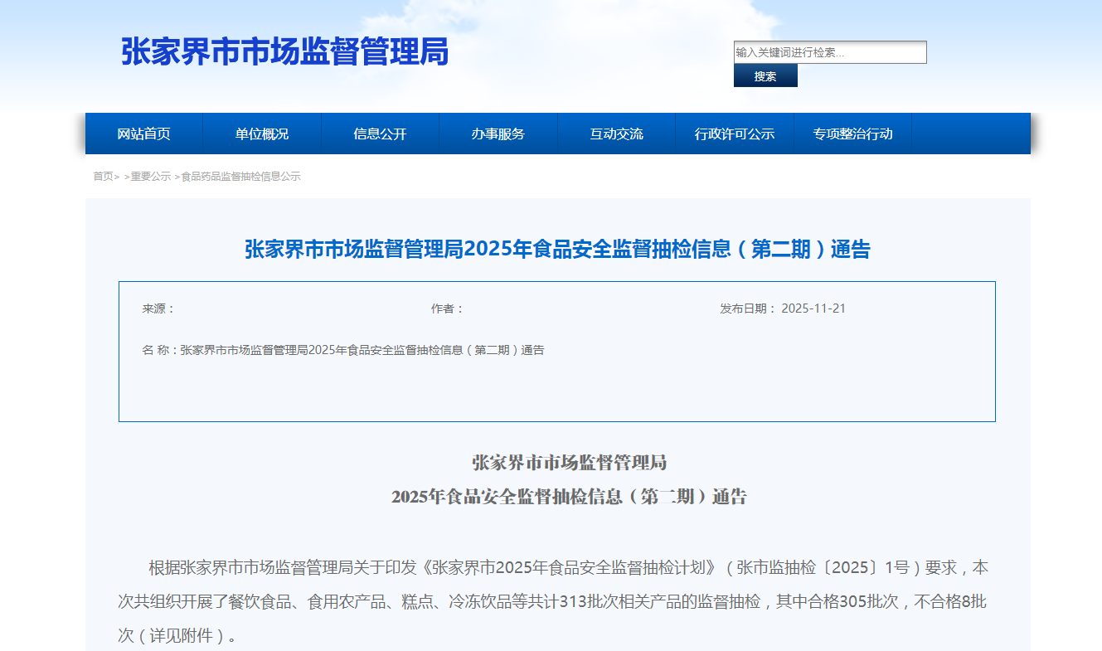Click the 发布日期 2025-11-21 text
The width and height of the screenshot is (1102, 651).
[782, 308]
